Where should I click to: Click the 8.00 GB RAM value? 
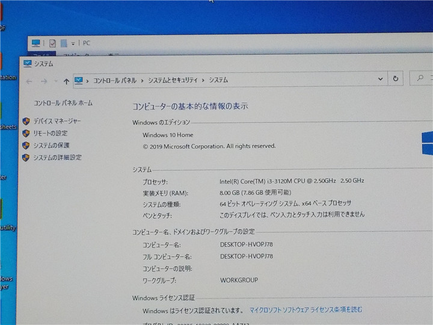(x=256, y=193)
